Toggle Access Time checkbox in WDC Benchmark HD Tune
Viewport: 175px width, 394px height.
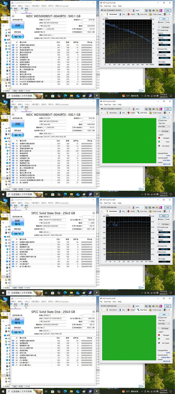tap(159, 49)
